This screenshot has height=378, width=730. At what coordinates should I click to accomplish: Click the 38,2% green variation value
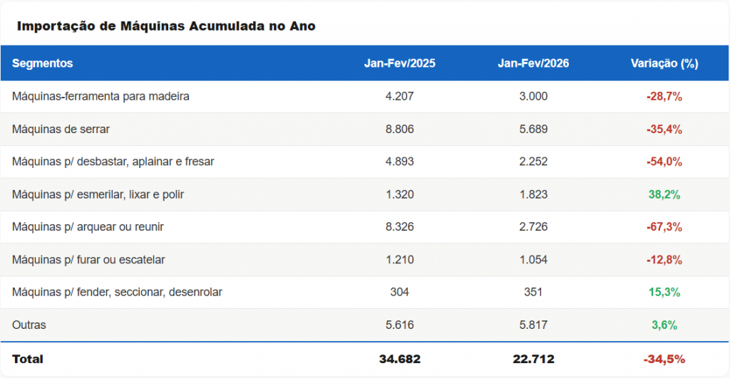pos(664,194)
